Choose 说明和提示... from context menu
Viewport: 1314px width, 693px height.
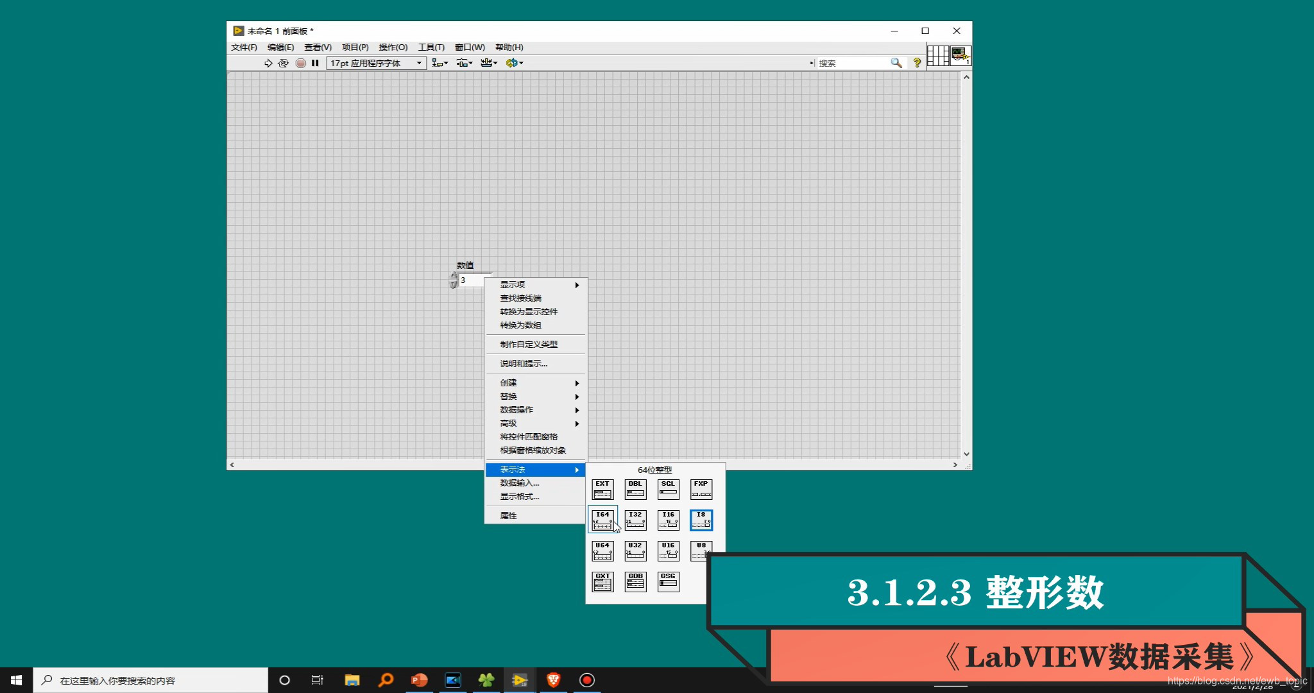click(536, 364)
